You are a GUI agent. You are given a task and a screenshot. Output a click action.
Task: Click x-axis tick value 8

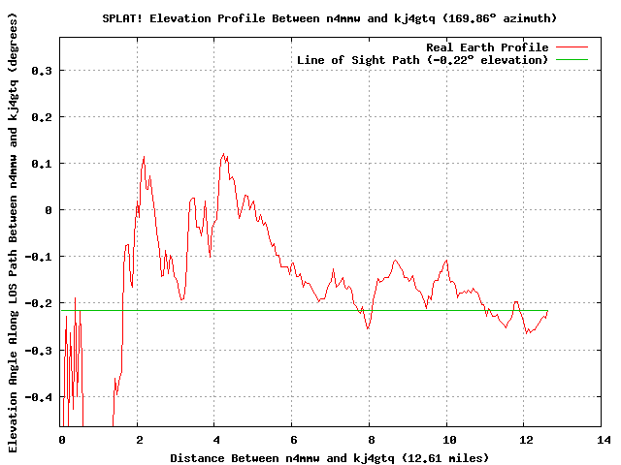371,440
